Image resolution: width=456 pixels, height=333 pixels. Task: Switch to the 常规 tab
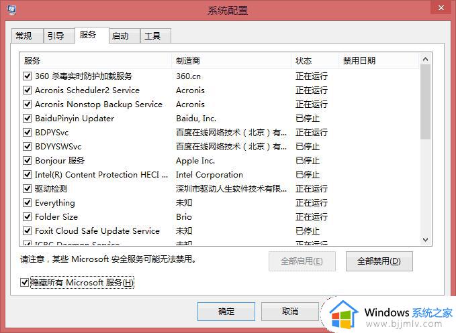pos(28,36)
